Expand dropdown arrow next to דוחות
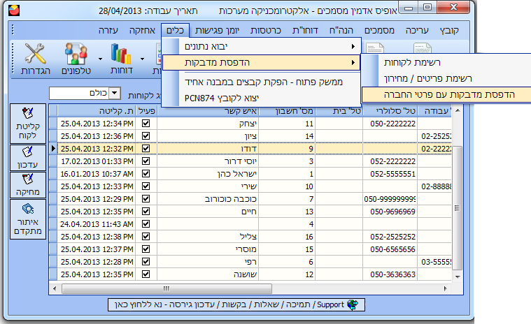531x324 pixels. click(x=142, y=59)
